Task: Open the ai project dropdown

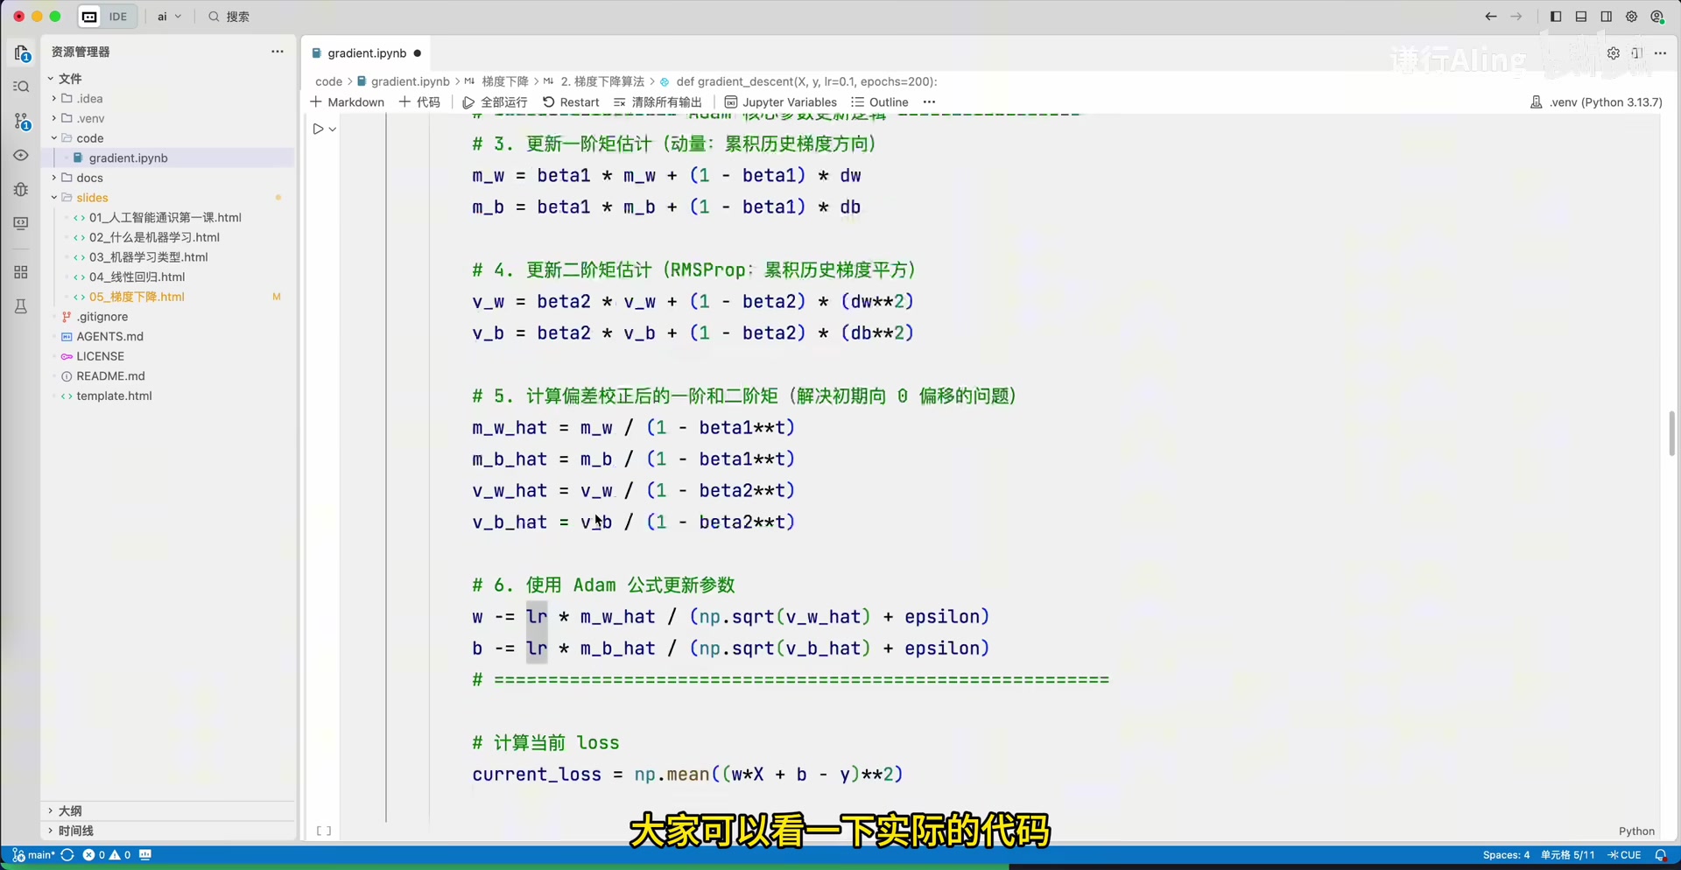Action: pos(169,17)
